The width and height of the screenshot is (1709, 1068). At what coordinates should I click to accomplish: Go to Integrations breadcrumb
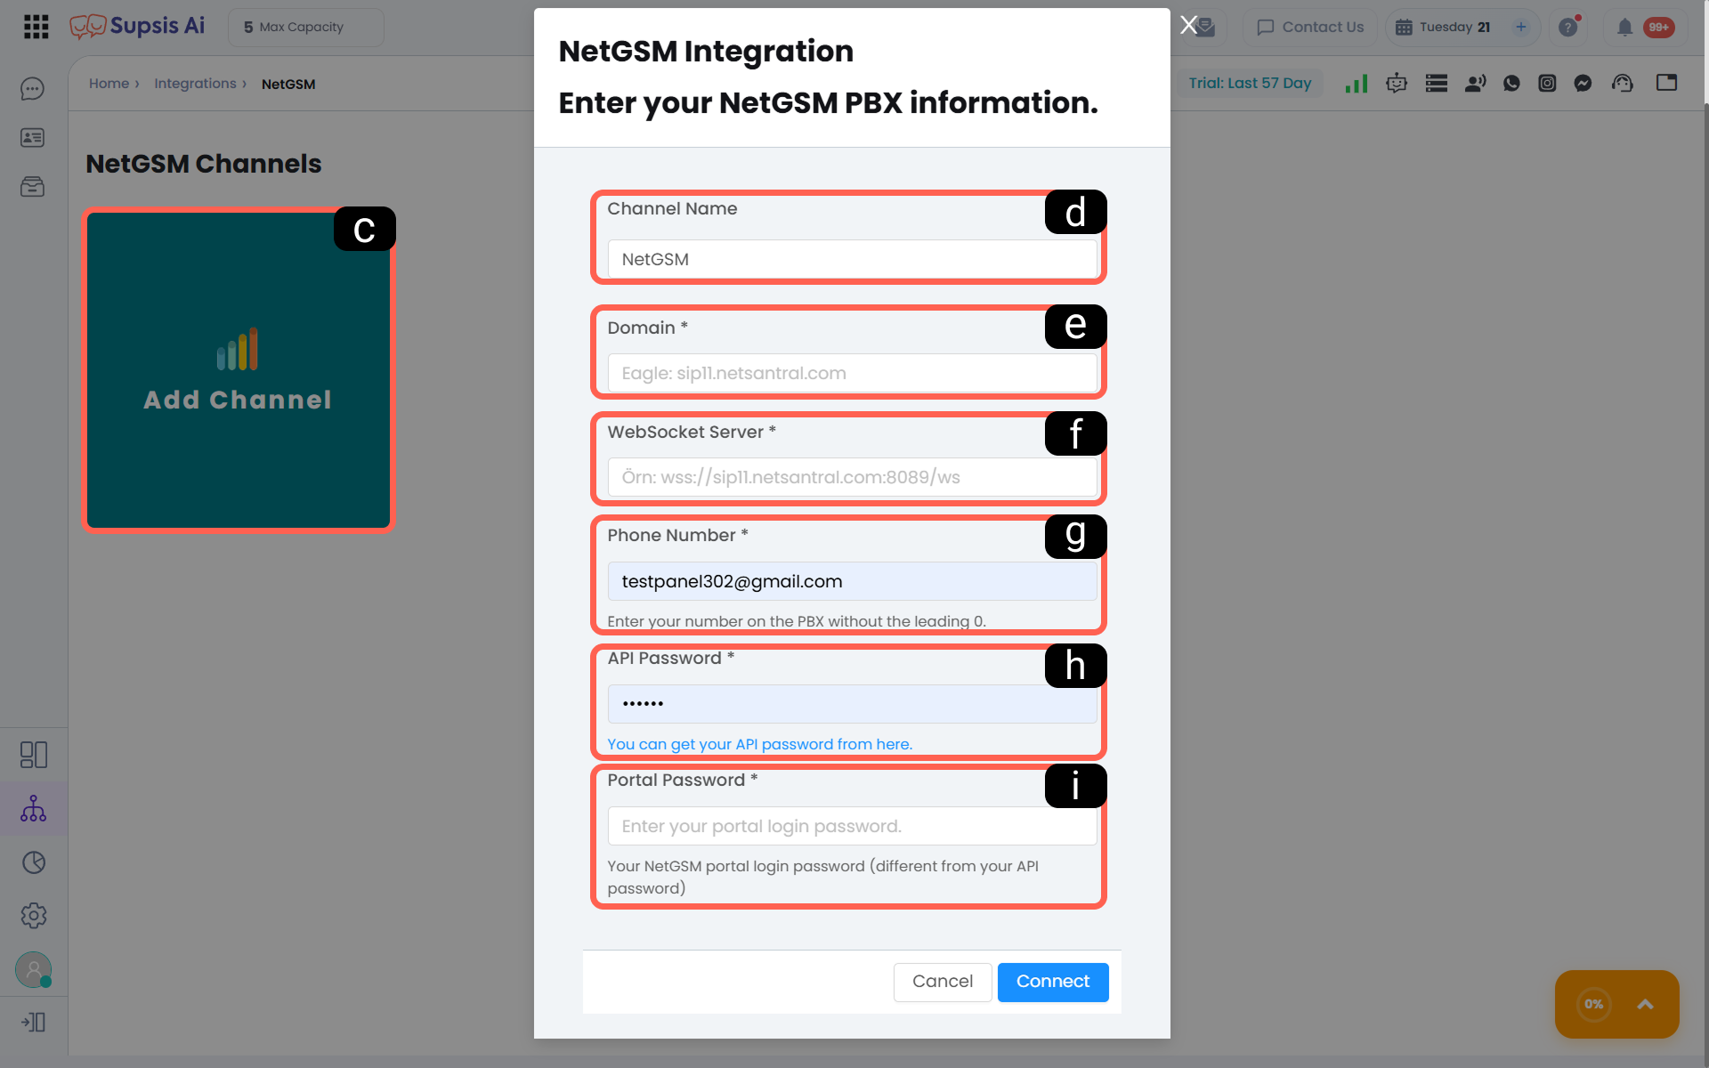pyautogui.click(x=196, y=84)
